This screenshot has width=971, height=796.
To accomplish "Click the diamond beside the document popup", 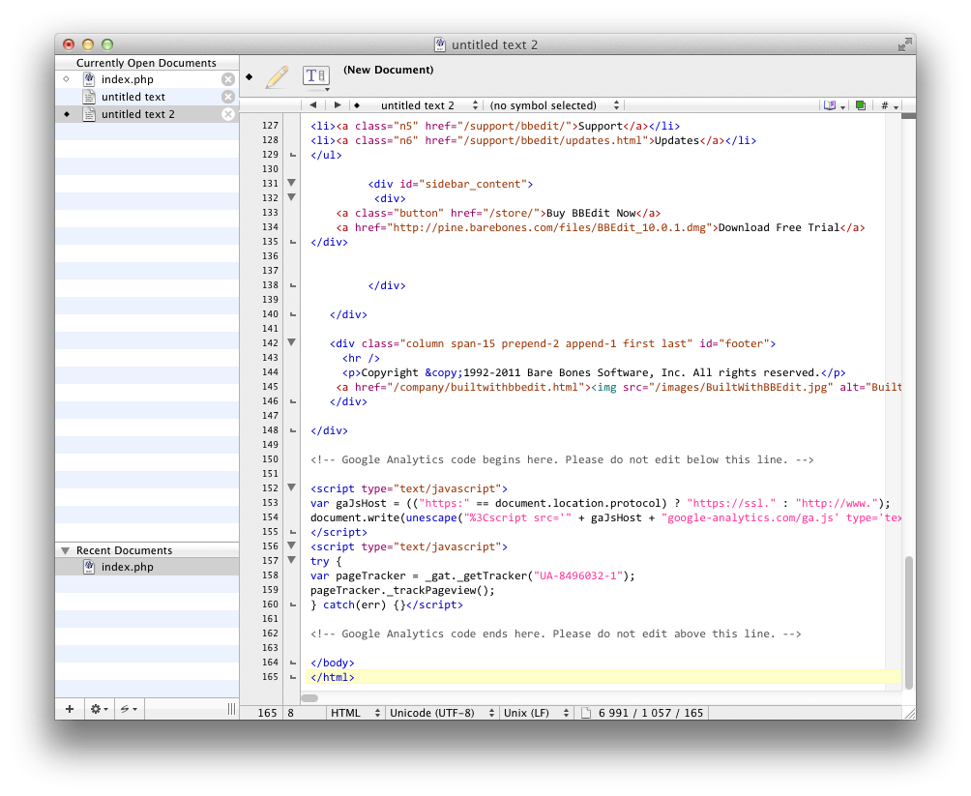I will pyautogui.click(x=357, y=105).
